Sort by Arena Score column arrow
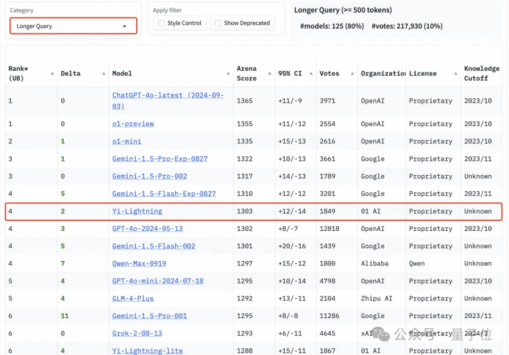The width and height of the screenshot is (509, 355). [x=270, y=73]
